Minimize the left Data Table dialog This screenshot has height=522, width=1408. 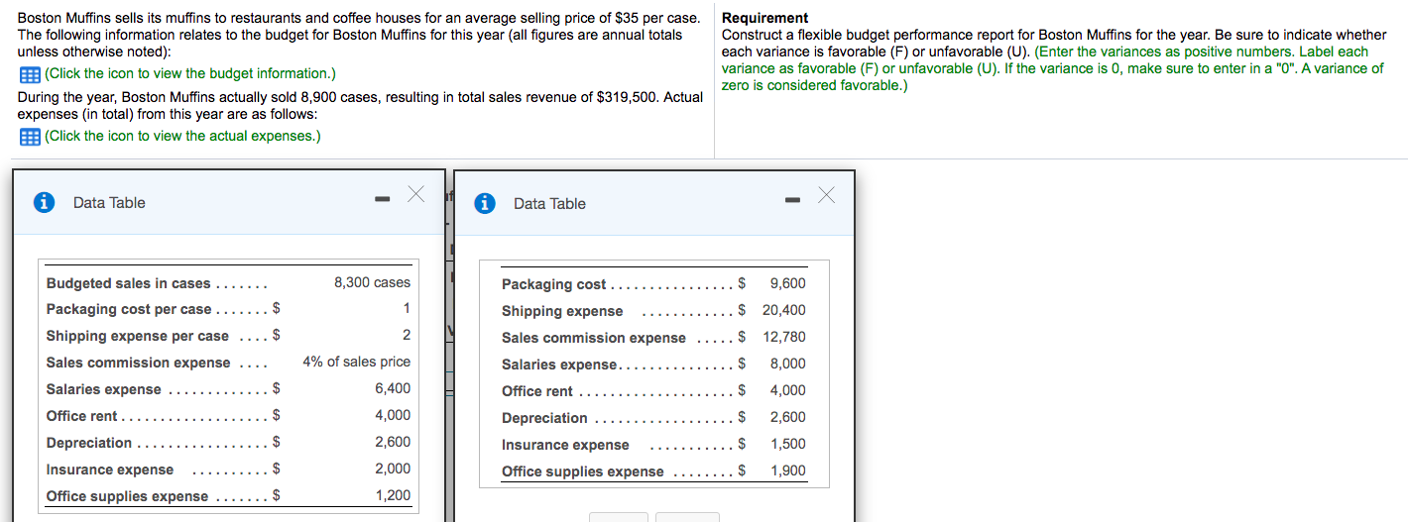click(x=382, y=200)
